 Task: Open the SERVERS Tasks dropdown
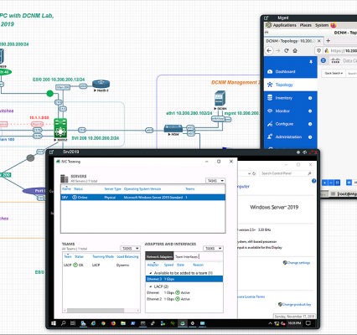point(215,181)
